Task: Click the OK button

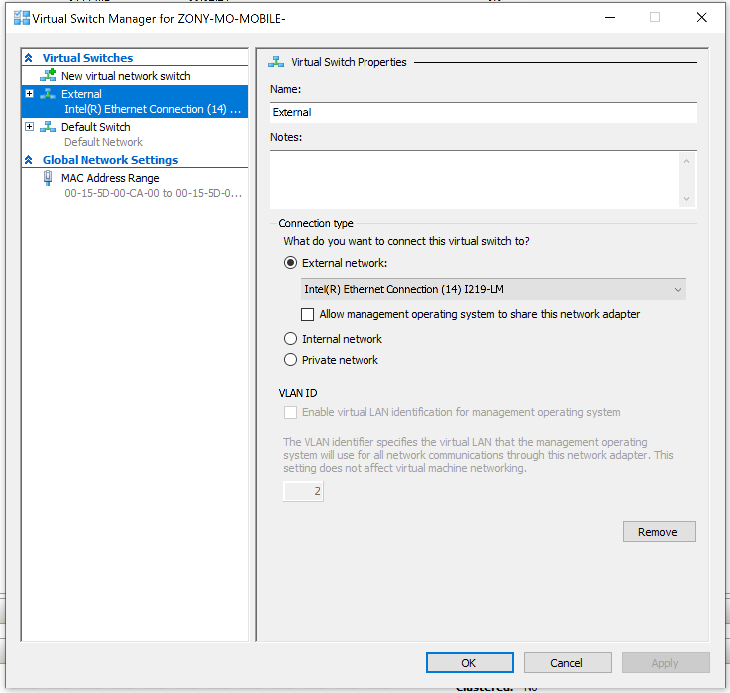Action: click(x=469, y=662)
